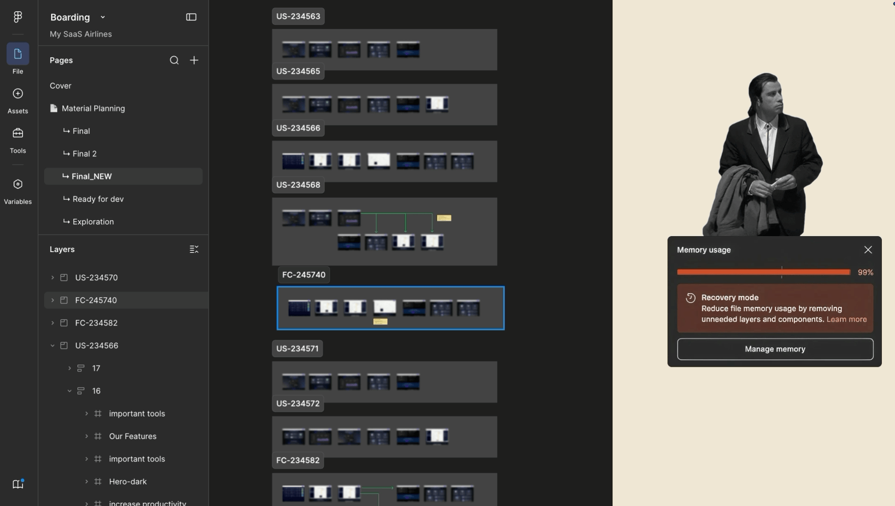The width and height of the screenshot is (895, 506).
Task: Open the Boarding file name dropdown
Action: point(103,17)
